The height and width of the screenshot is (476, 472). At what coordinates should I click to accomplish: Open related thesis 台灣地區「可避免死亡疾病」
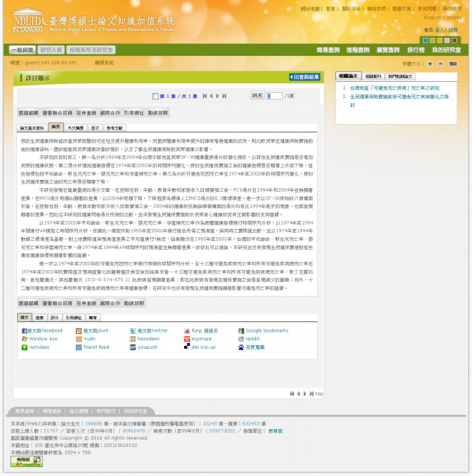pos(395,88)
